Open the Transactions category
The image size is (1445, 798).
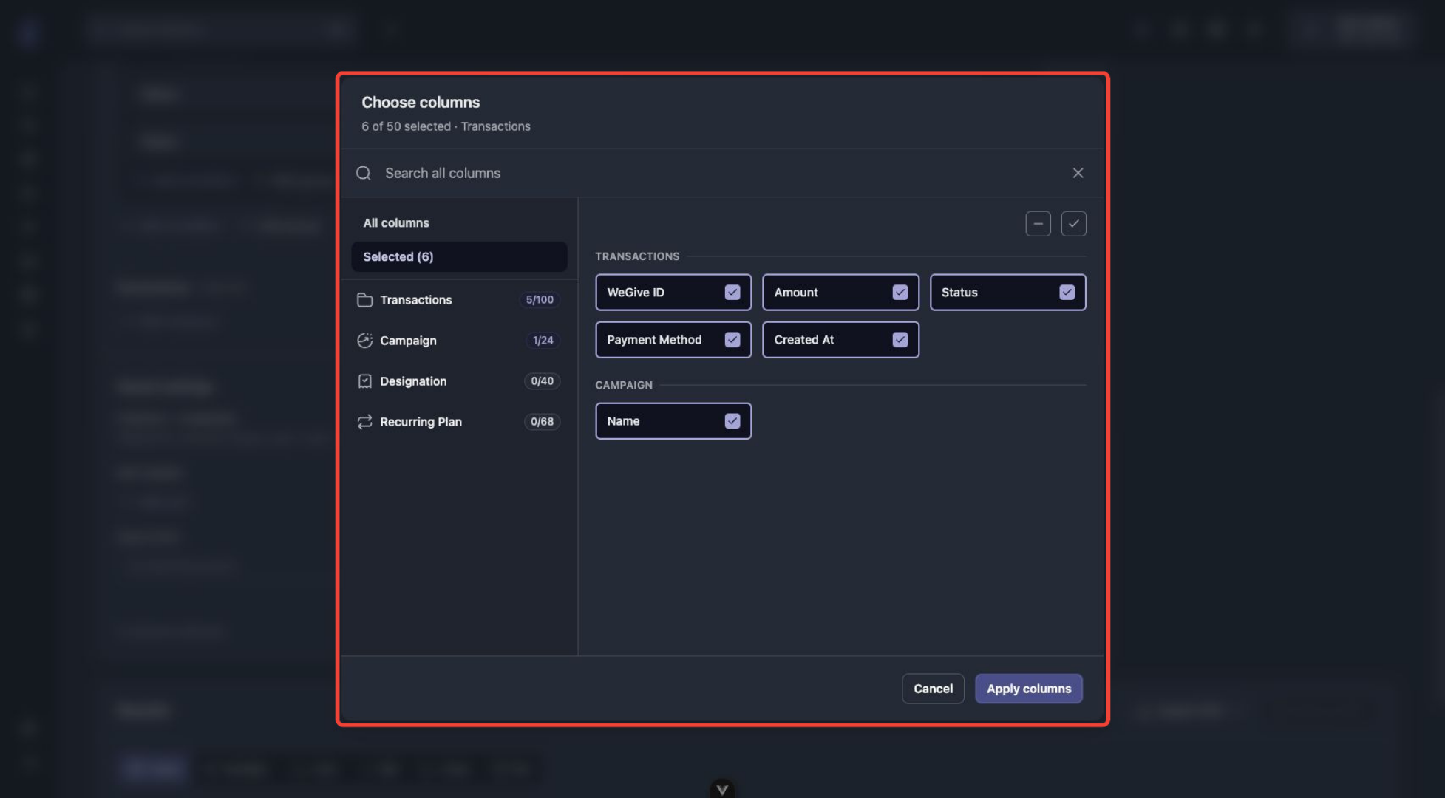(x=459, y=300)
